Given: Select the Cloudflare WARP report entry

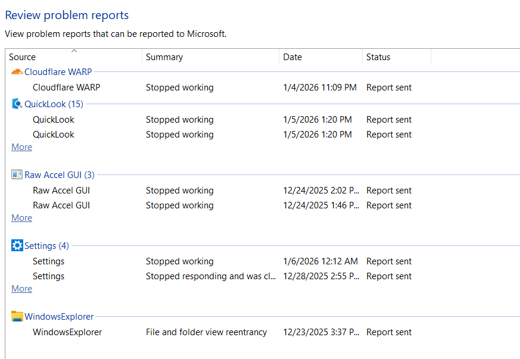Looking at the screenshot, I should tap(66, 88).
